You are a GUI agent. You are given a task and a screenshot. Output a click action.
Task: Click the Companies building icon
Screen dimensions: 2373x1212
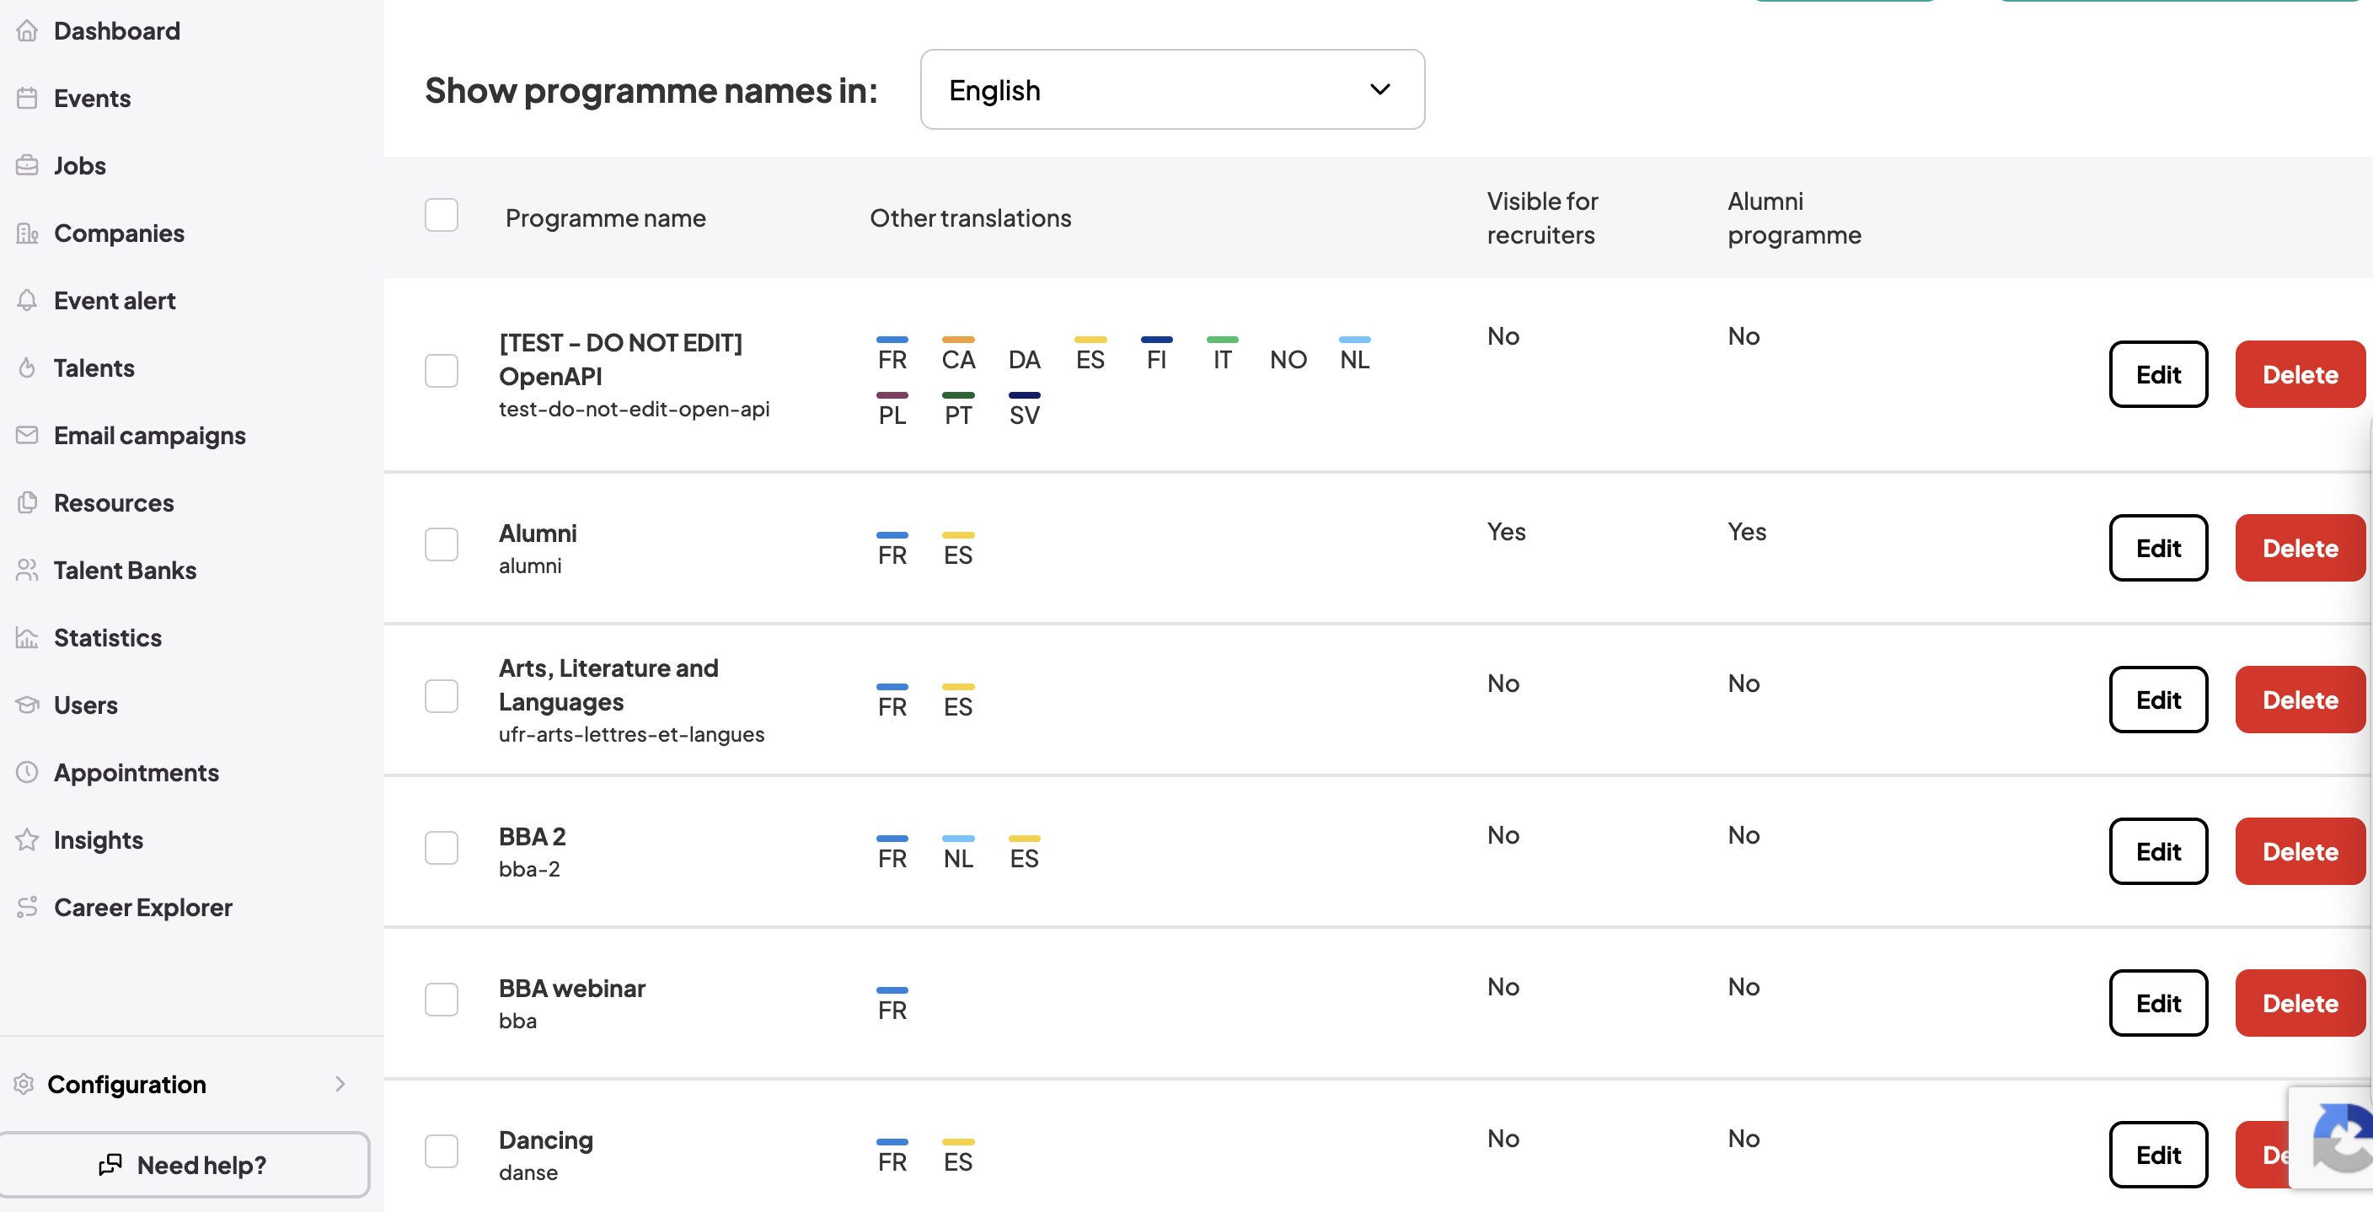click(x=27, y=233)
